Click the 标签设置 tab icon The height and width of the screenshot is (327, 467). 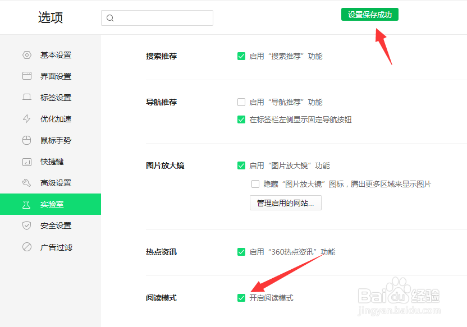(x=27, y=97)
